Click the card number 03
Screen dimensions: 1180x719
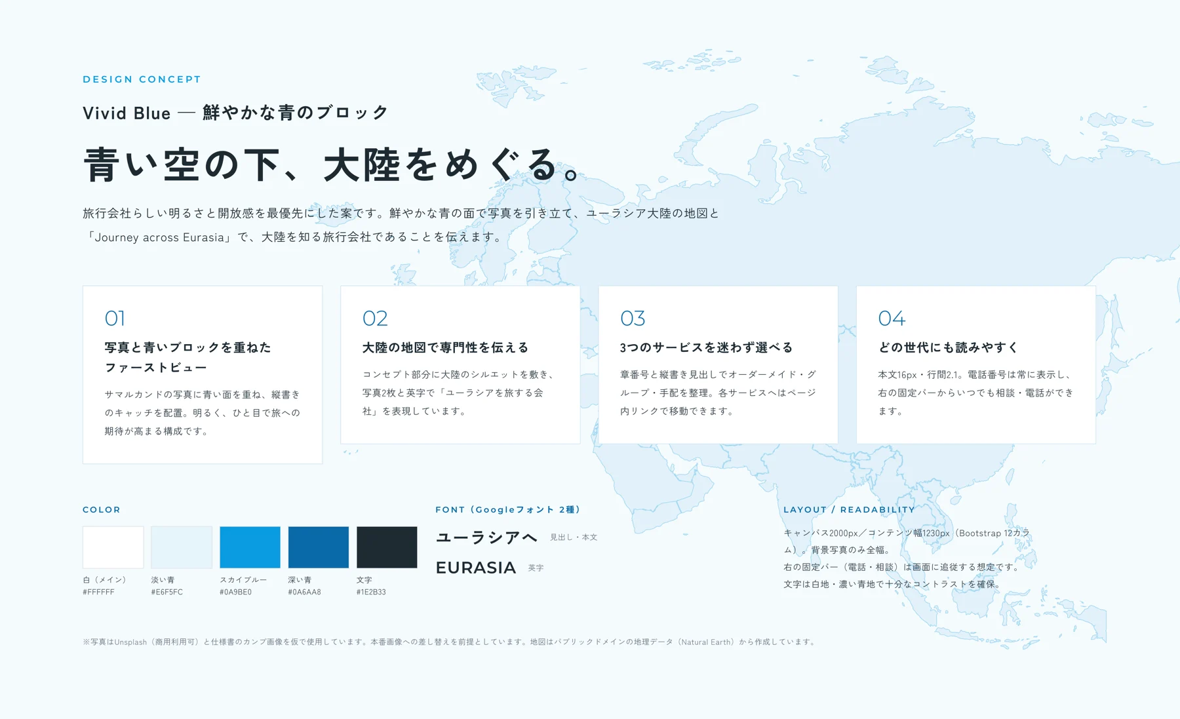[x=633, y=319]
